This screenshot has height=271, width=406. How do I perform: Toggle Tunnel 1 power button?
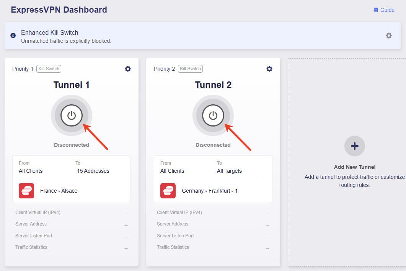pyautogui.click(x=72, y=115)
